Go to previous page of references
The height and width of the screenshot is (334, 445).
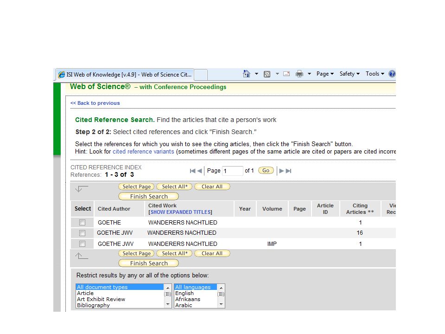coord(199,171)
